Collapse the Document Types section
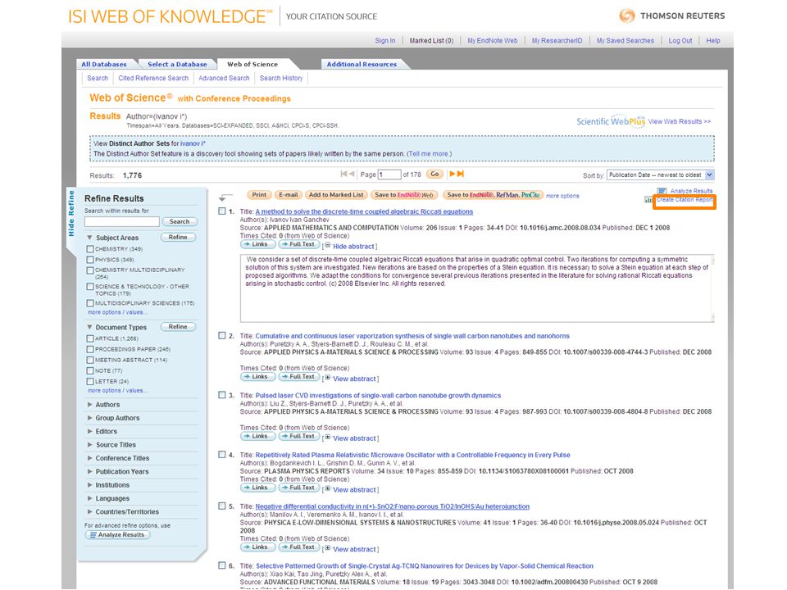Screen dimensions: 787x590 90,327
